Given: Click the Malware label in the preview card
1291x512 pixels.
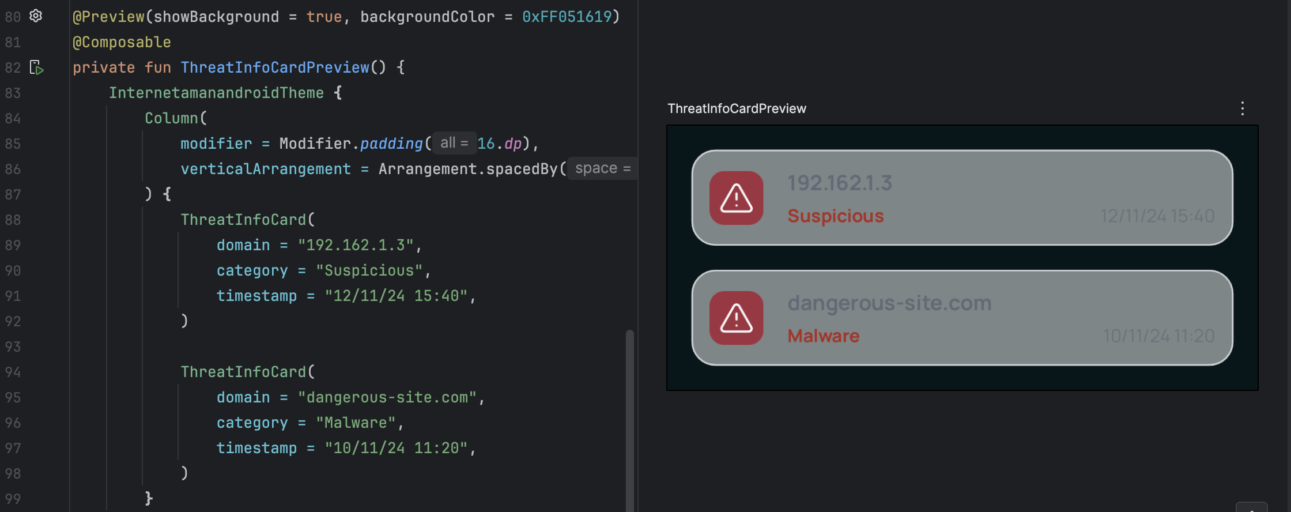Looking at the screenshot, I should pyautogui.click(x=824, y=336).
